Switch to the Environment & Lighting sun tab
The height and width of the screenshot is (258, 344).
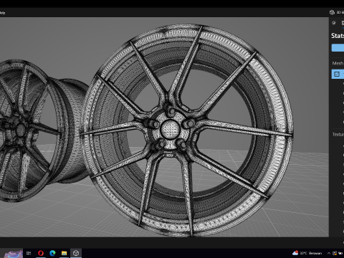coord(334,23)
